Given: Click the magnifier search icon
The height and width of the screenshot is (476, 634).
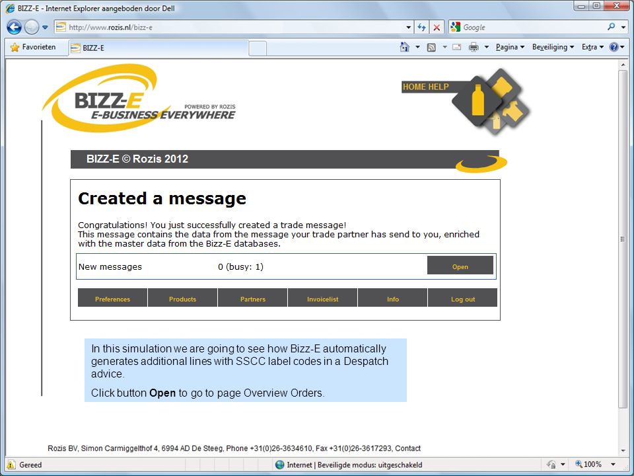Looking at the screenshot, I should 611,27.
